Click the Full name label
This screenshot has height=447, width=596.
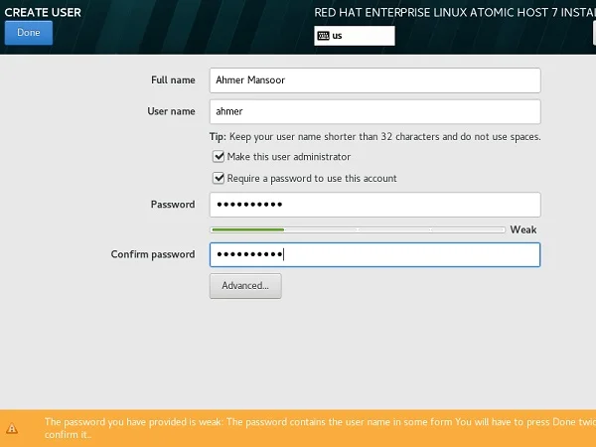pos(173,79)
